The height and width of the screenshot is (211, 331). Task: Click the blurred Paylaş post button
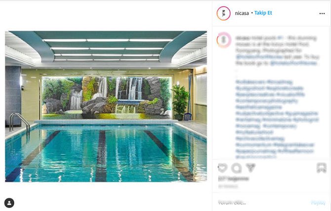[x=318, y=203]
